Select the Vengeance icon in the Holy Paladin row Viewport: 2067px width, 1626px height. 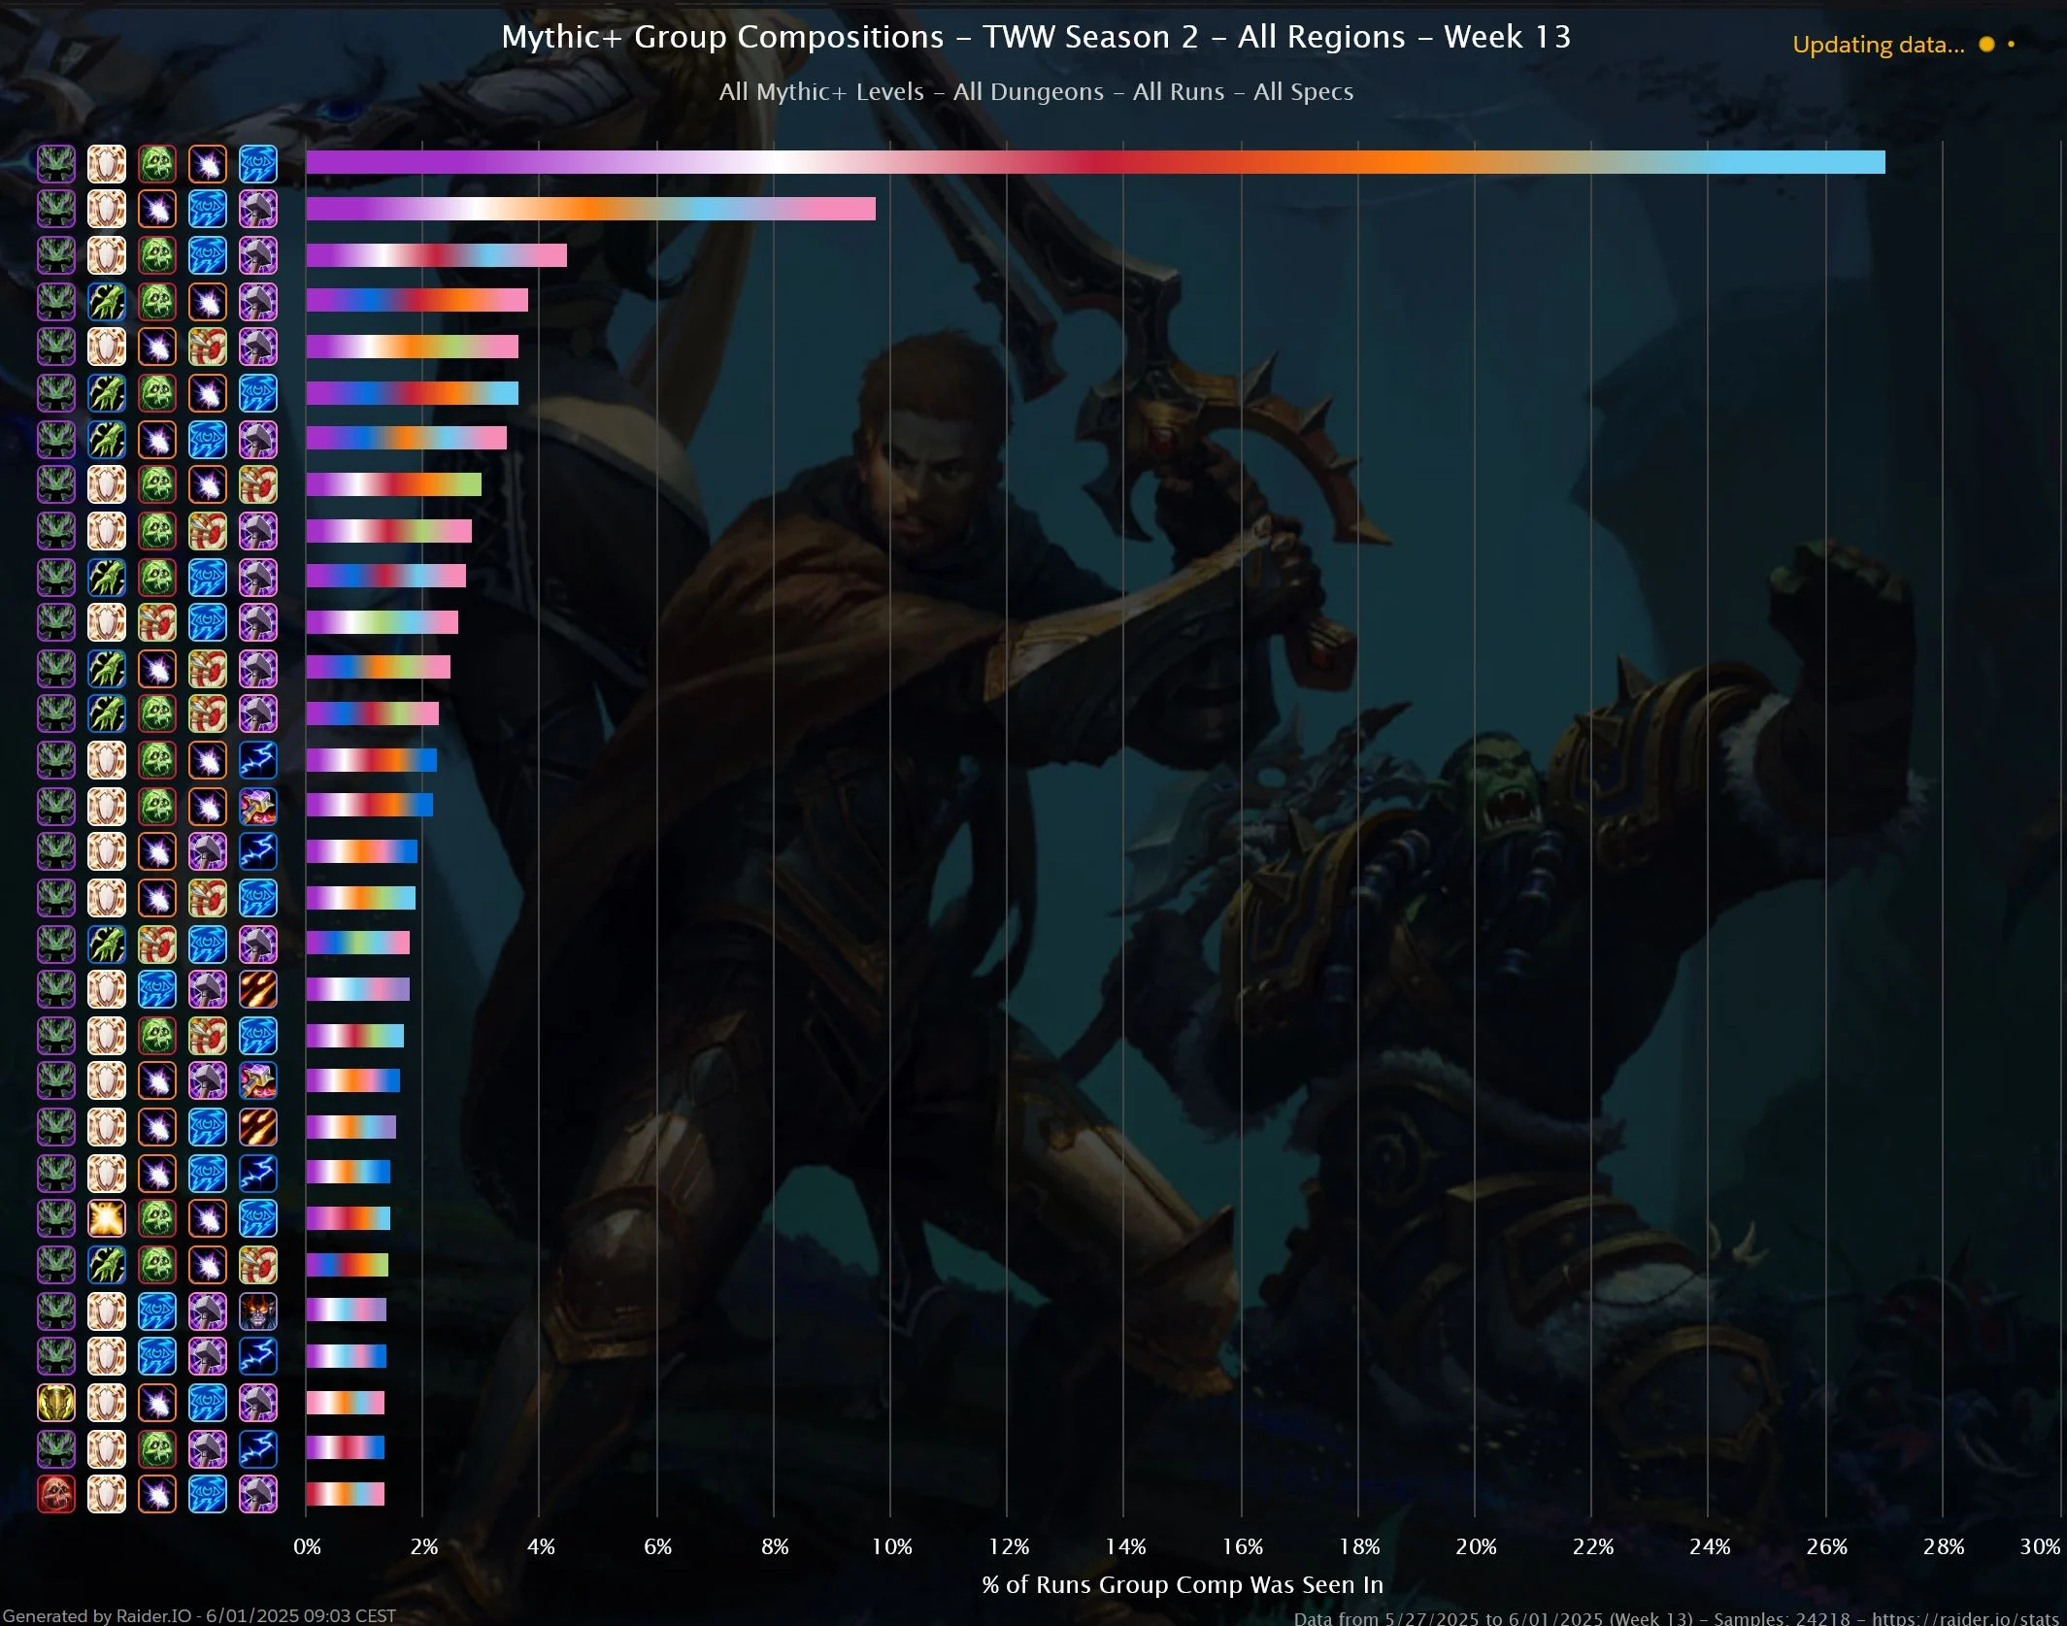[x=56, y=1217]
